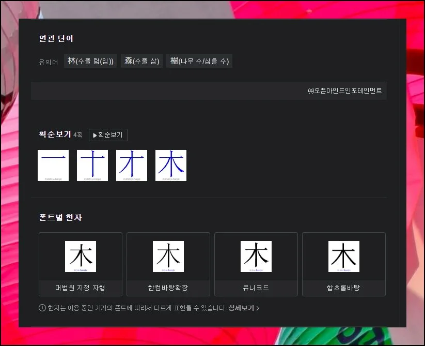Expand 상세보기 for font details

[x=244, y=308]
